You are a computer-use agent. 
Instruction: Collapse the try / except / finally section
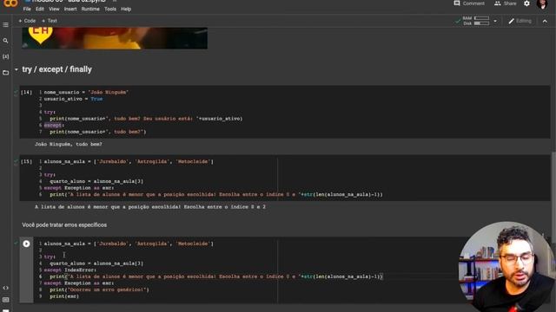16,69
